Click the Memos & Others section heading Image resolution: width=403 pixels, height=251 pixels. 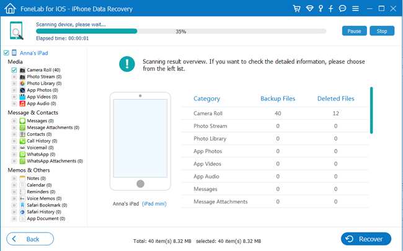[x=29, y=170]
